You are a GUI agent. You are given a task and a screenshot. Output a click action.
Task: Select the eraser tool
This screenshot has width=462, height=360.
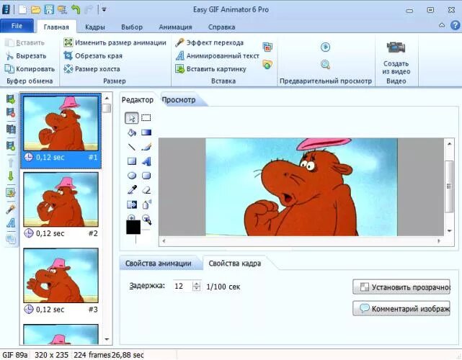click(x=146, y=190)
